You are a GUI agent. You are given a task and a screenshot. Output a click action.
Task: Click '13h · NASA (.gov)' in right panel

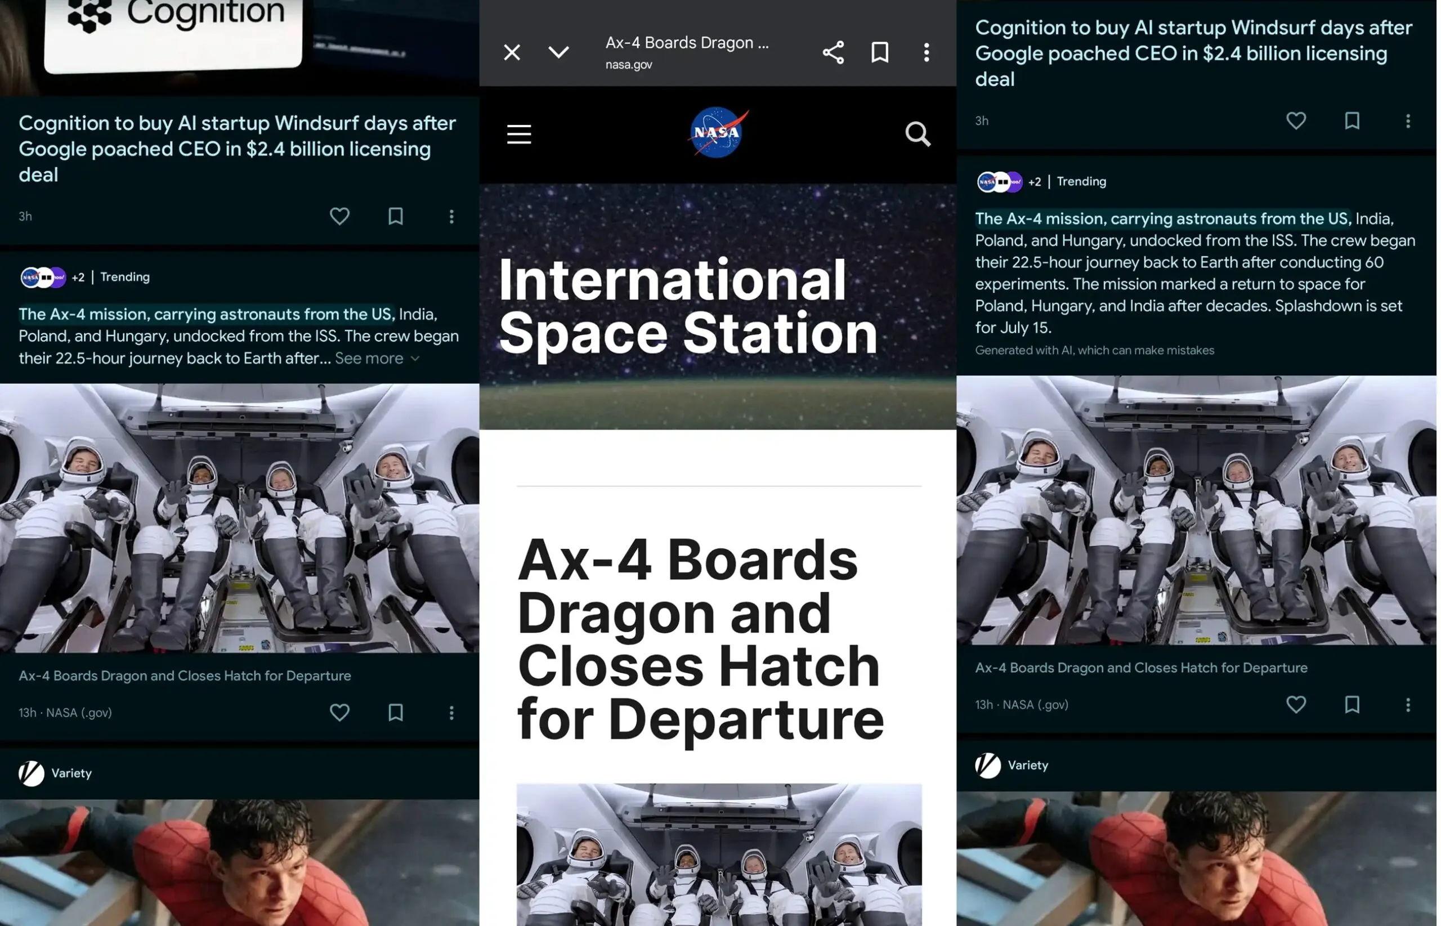coord(1022,705)
